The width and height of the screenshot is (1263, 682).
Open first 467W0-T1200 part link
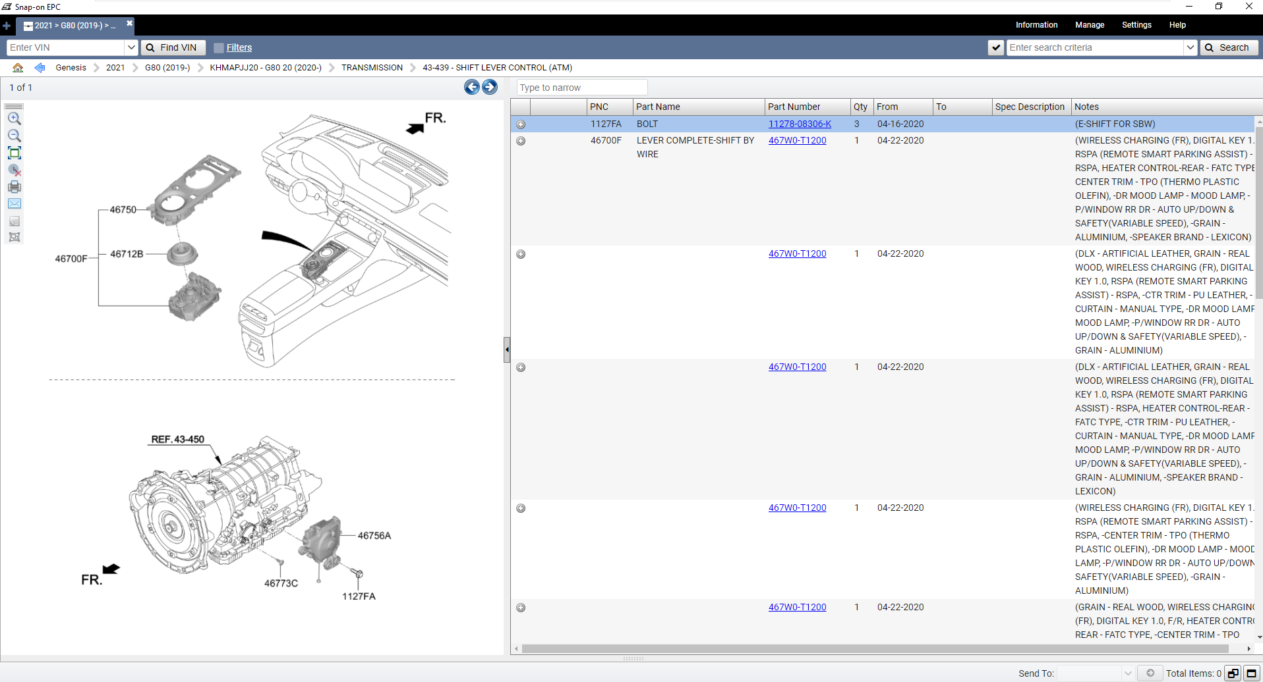(797, 140)
